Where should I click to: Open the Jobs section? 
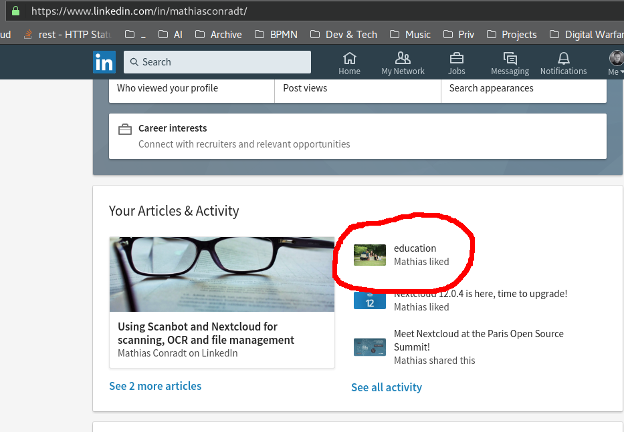click(456, 62)
